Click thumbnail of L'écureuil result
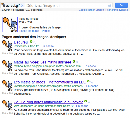The height and width of the screenshot is (118, 130). (x=7, y=46)
